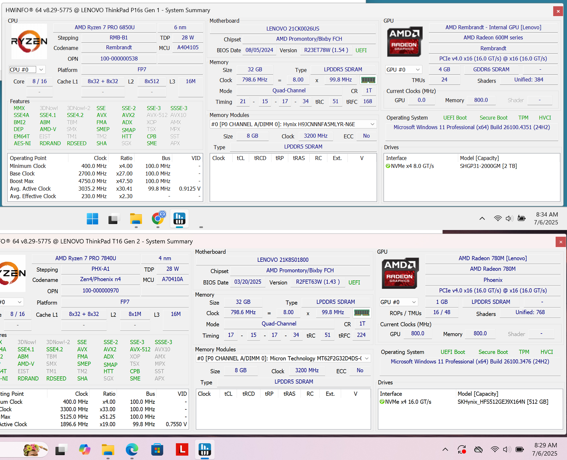The width and height of the screenshot is (567, 460).
Task: Click the Ryzen logo in P16s window
Action: pyautogui.click(x=29, y=41)
